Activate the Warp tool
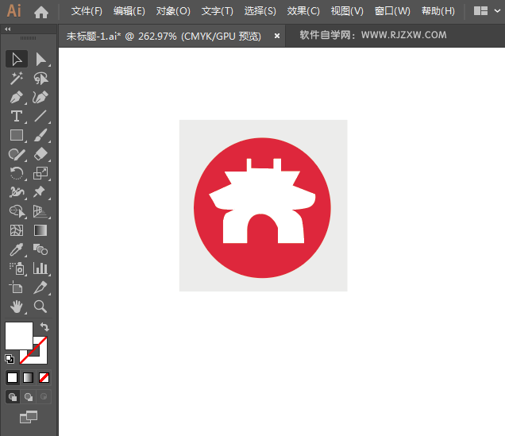505x436 pixels. click(17, 192)
